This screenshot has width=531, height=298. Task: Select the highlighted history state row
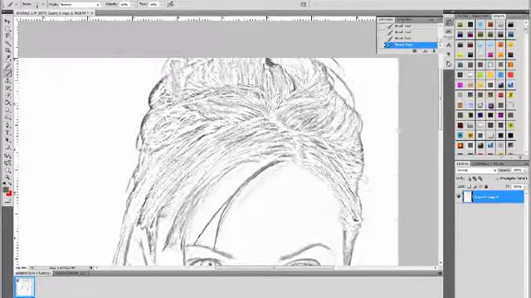click(411, 45)
